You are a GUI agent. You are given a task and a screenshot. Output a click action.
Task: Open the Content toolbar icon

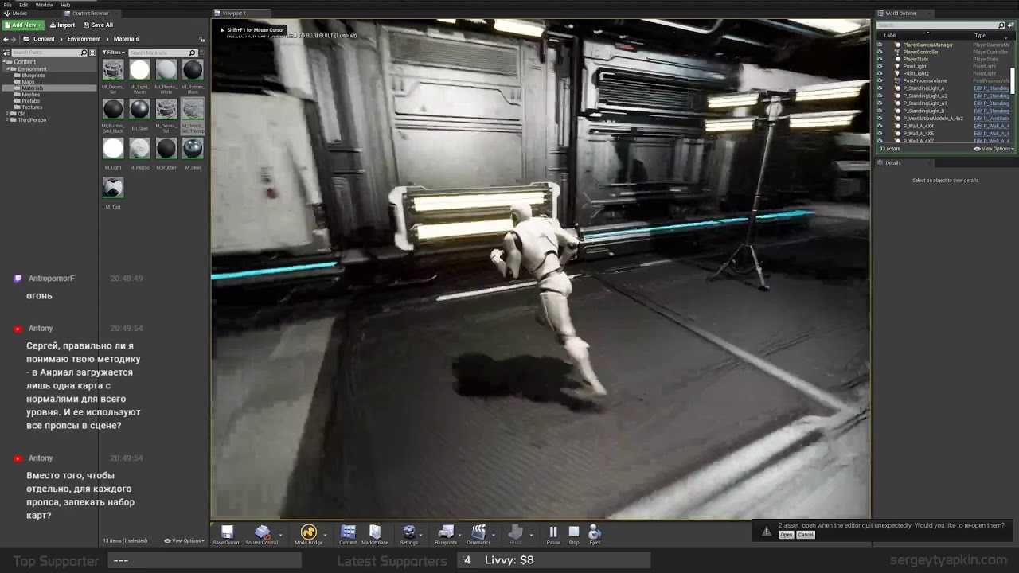pos(348,534)
